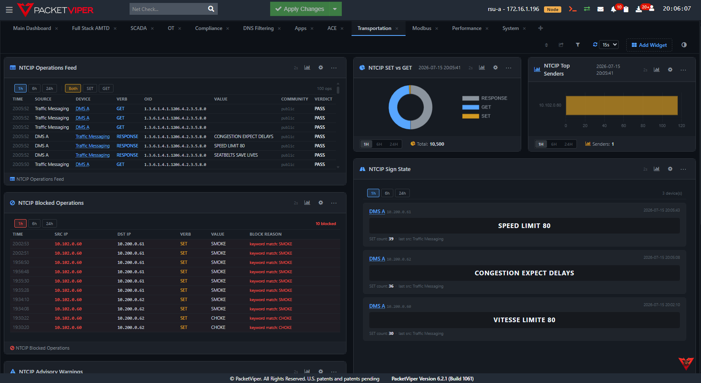701x383 pixels.
Task: Select 24H range in NTCIP SET vs GET
Action: tap(394, 144)
